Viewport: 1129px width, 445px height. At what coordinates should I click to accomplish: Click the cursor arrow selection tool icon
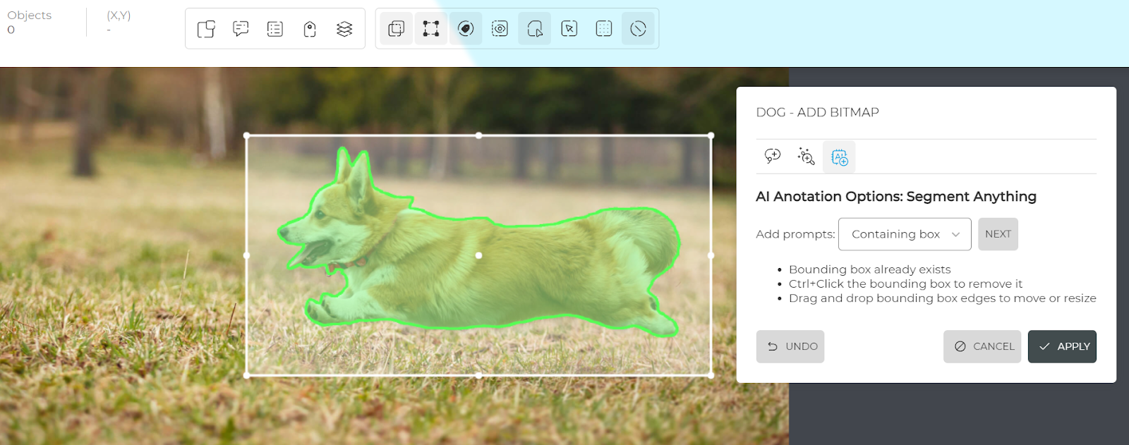click(569, 29)
